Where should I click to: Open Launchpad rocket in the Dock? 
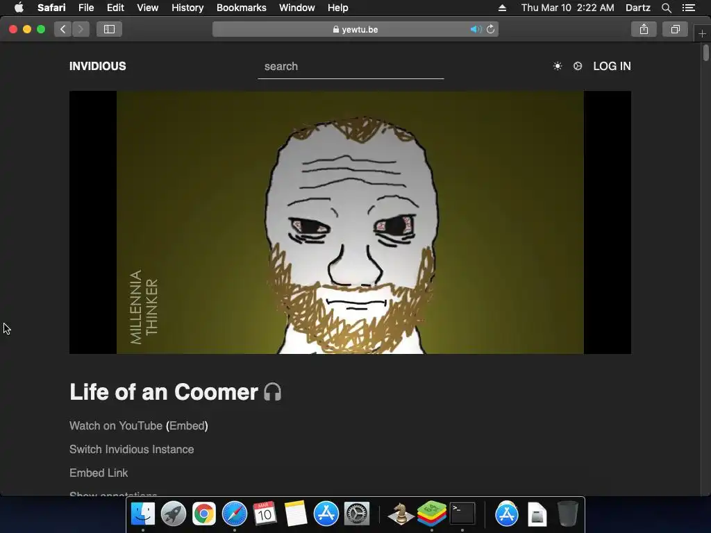[x=173, y=514]
